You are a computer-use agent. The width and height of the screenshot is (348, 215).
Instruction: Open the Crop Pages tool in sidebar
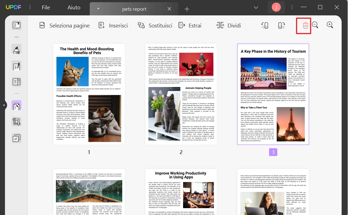coord(17,122)
